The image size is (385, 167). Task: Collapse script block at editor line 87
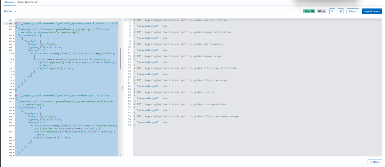(13, 114)
